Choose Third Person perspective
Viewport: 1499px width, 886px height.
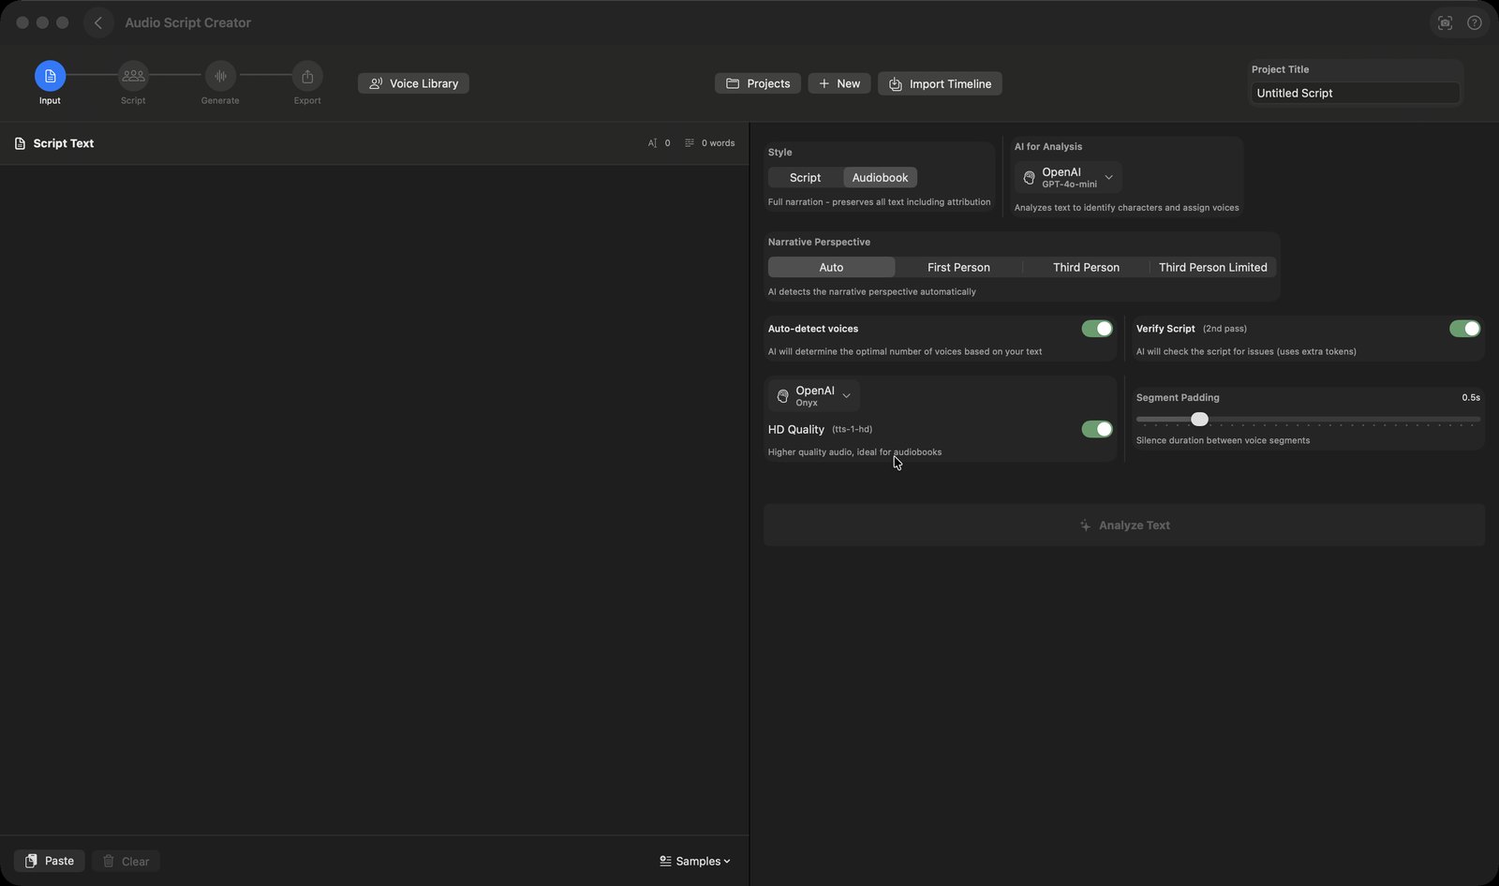point(1086,267)
